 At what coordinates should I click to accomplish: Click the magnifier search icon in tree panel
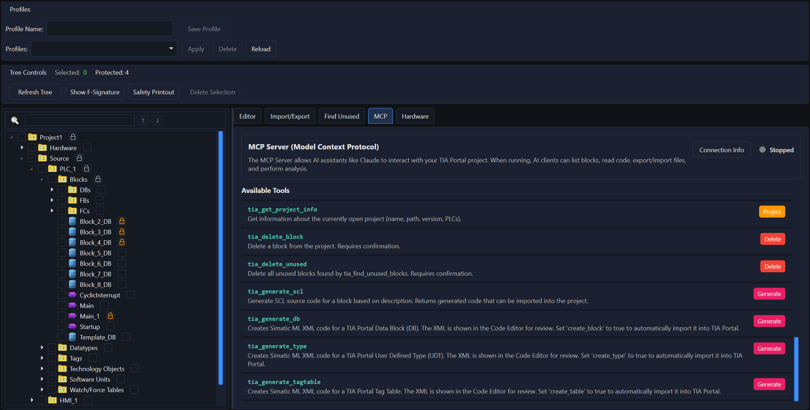pos(15,120)
